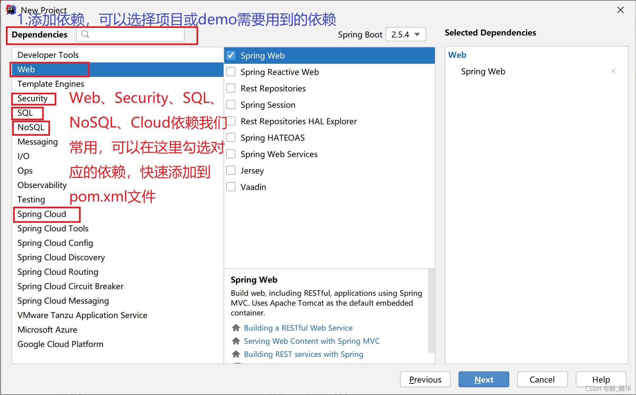
Task: Click the Building a RESTful Web Service link
Action: 298,327
